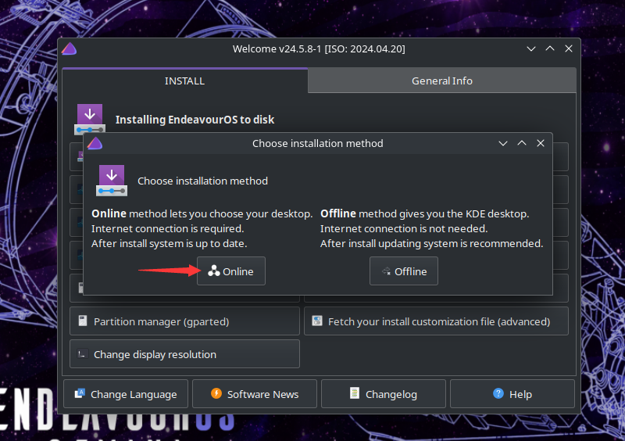Click 'After install updating system is recommended.'
The image size is (625, 441).
[x=432, y=243]
